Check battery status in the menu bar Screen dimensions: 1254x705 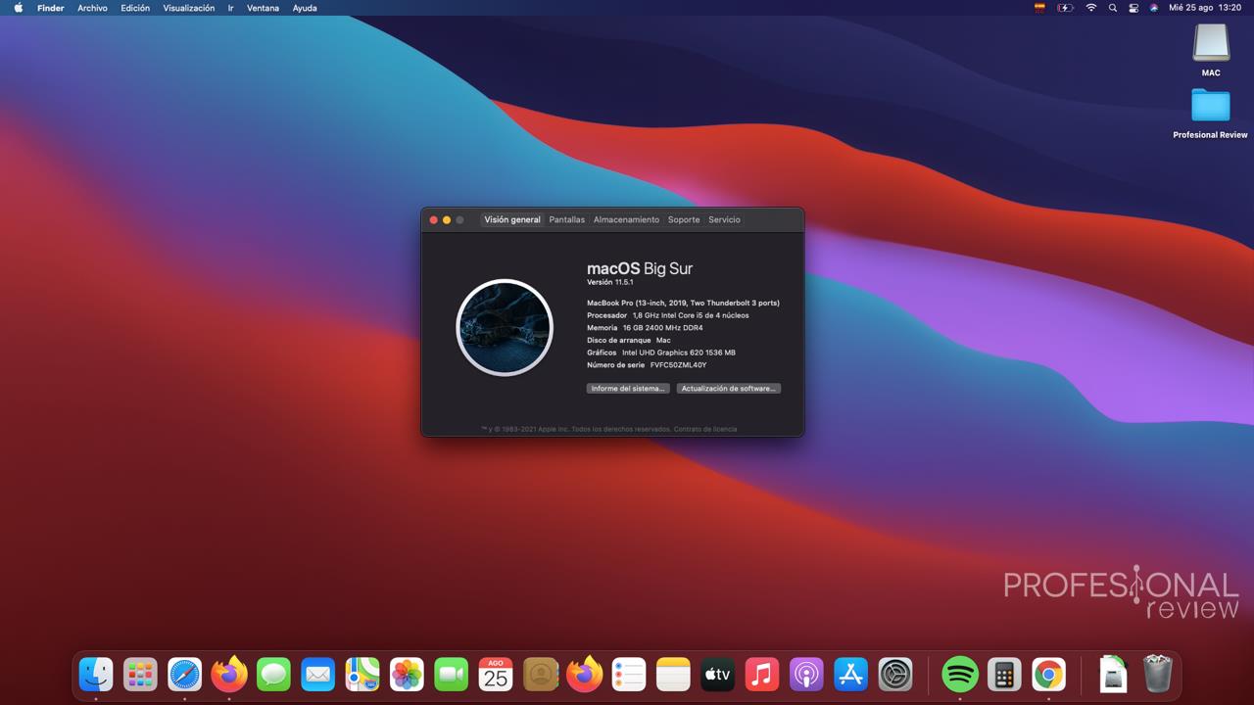[1065, 8]
